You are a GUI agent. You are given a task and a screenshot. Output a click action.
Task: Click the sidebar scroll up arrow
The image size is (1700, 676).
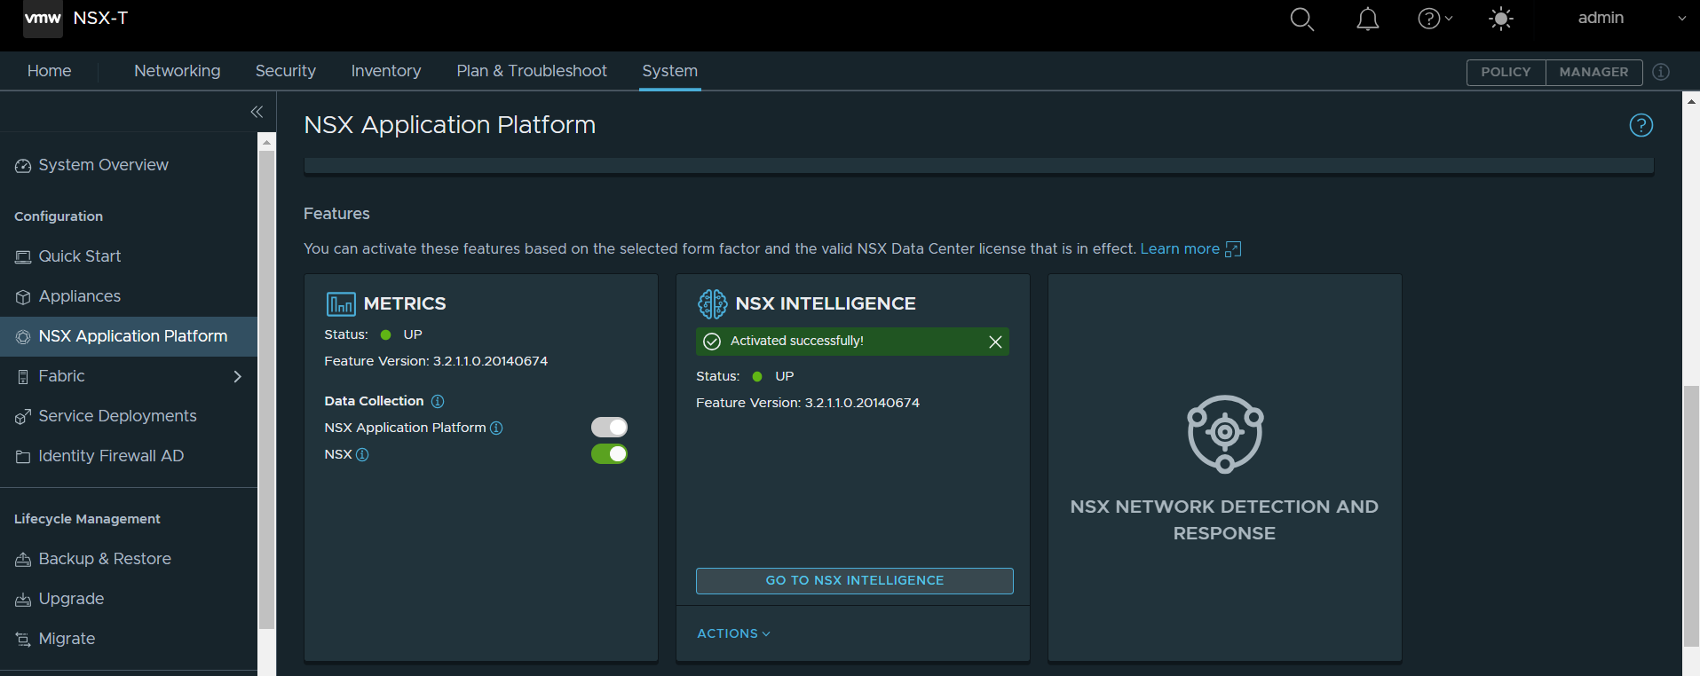[266, 141]
